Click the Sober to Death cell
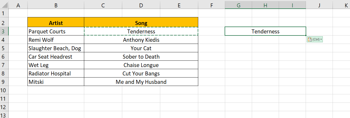This screenshot has width=350, height=118. click(x=141, y=57)
